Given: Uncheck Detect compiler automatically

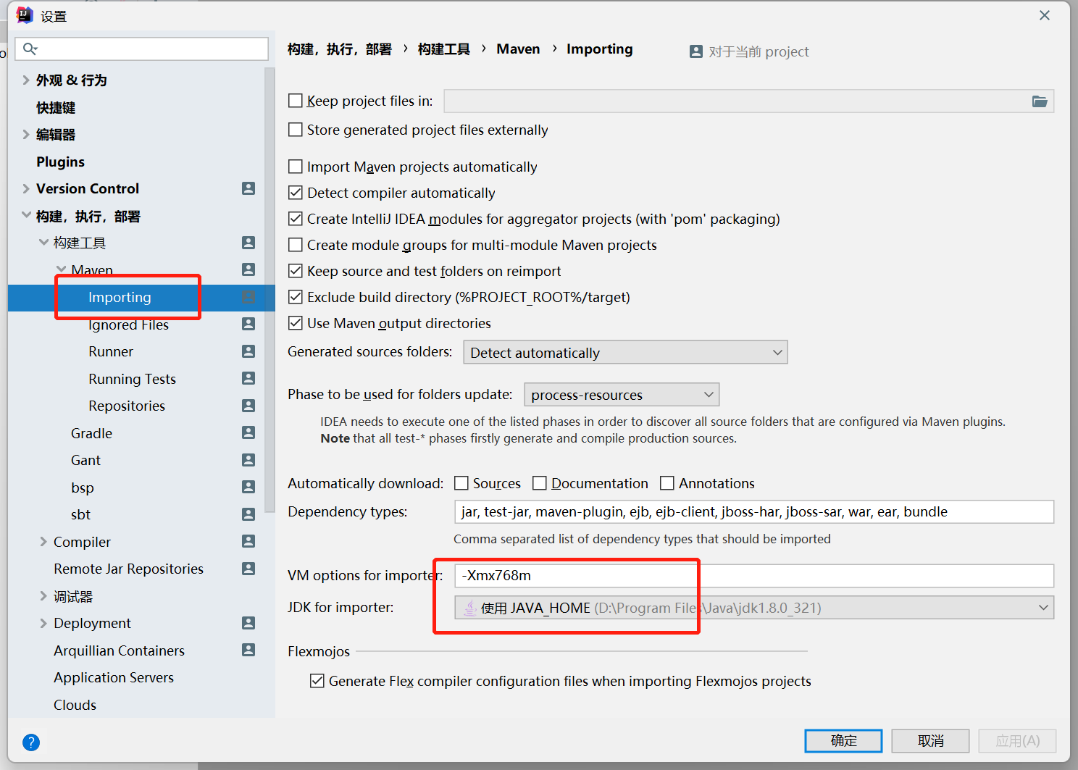Looking at the screenshot, I should pyautogui.click(x=296, y=193).
